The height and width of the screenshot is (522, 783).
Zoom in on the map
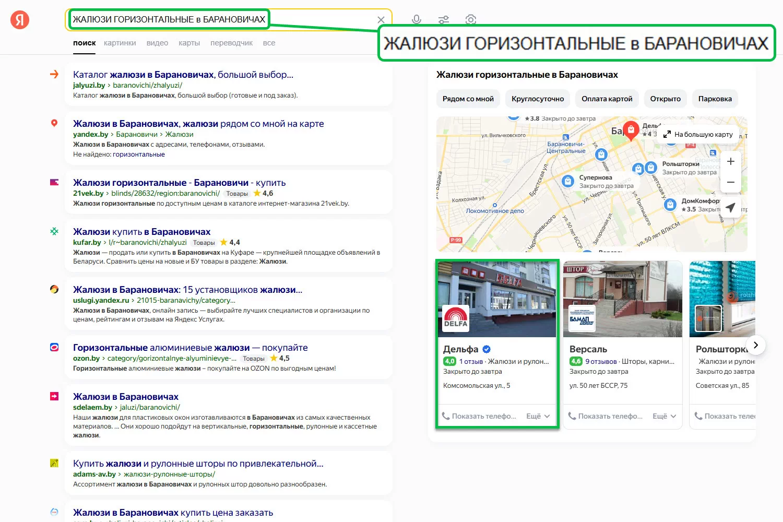[731, 161]
